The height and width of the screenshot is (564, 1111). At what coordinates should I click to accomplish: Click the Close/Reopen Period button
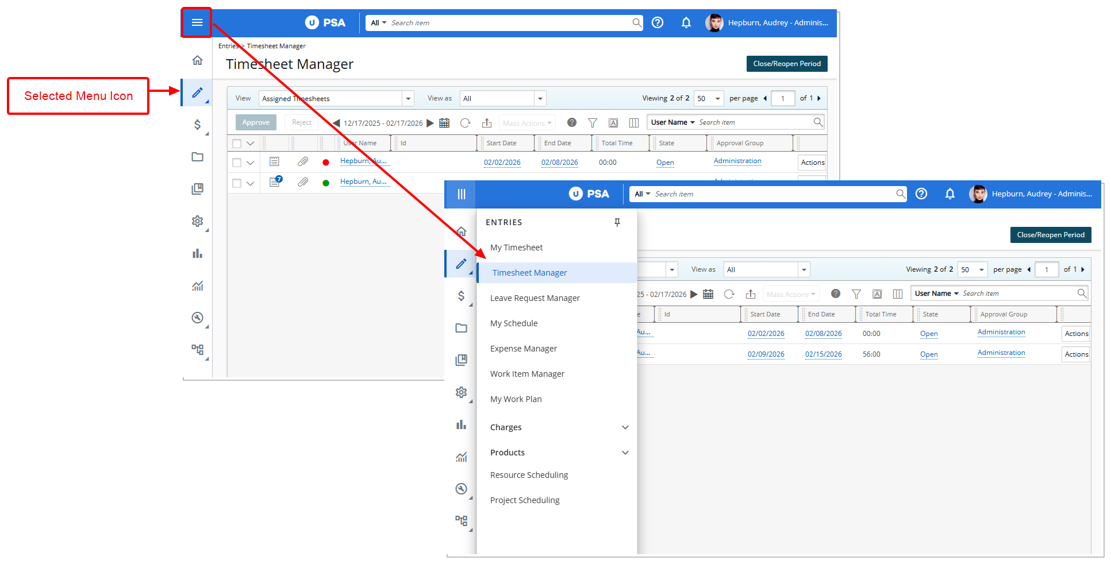(x=787, y=64)
